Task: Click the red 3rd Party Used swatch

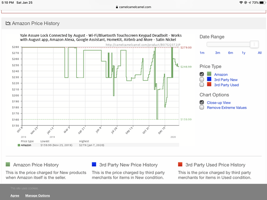Action: [x=209, y=84]
